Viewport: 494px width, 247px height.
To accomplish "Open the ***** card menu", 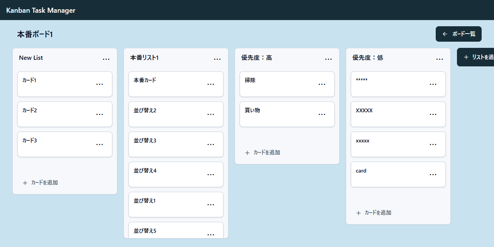I will pyautogui.click(x=433, y=84).
